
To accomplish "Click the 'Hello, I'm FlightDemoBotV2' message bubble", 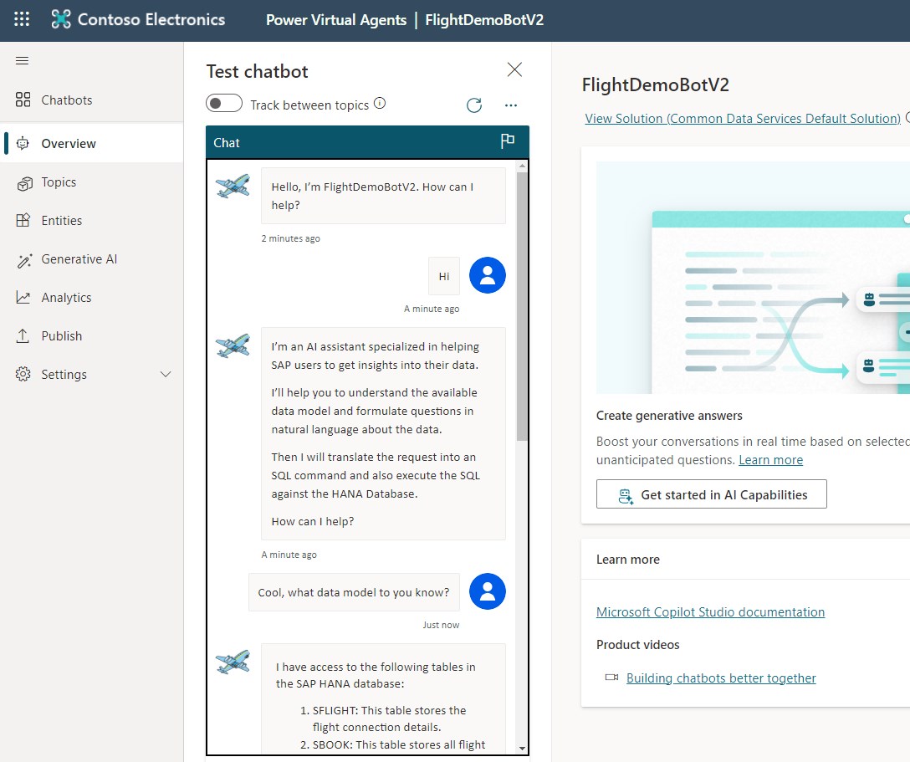I will tap(383, 196).
